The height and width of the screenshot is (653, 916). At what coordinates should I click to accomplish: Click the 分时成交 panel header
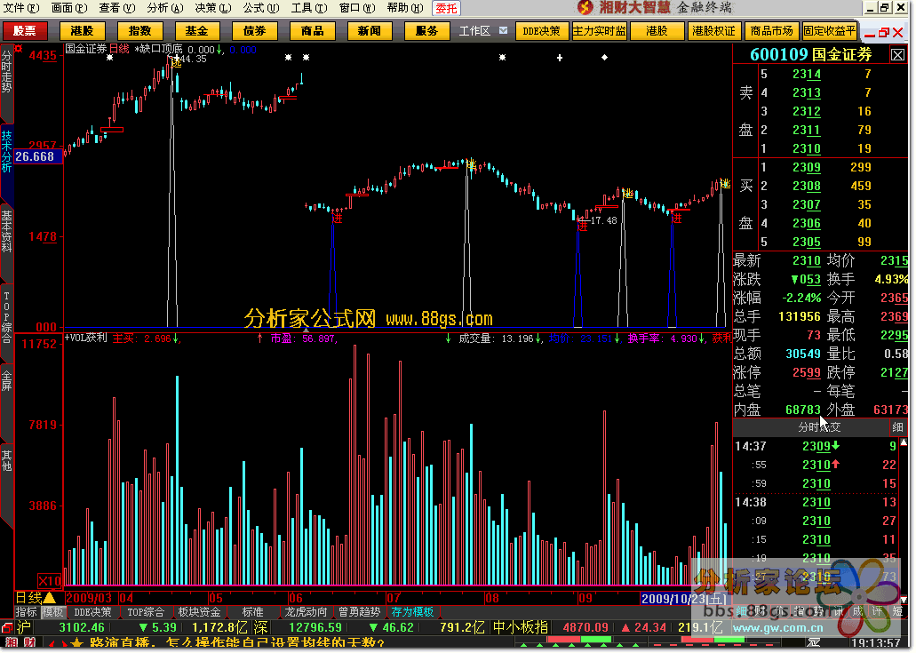(x=819, y=427)
